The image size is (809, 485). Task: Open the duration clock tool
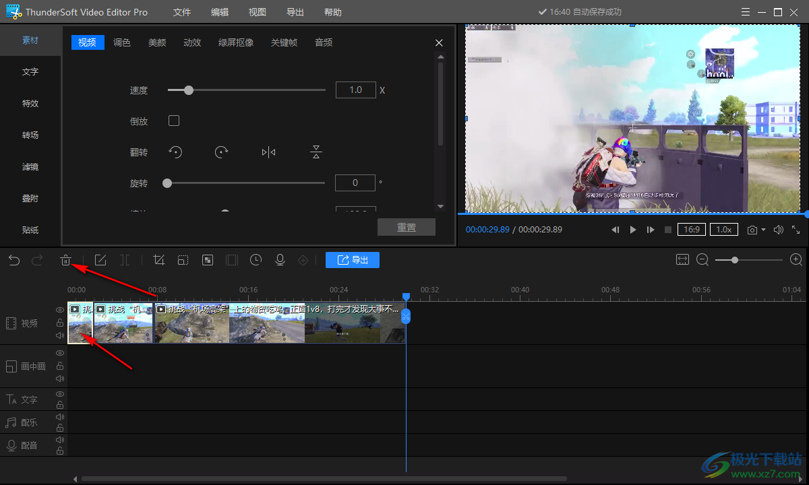coord(256,260)
